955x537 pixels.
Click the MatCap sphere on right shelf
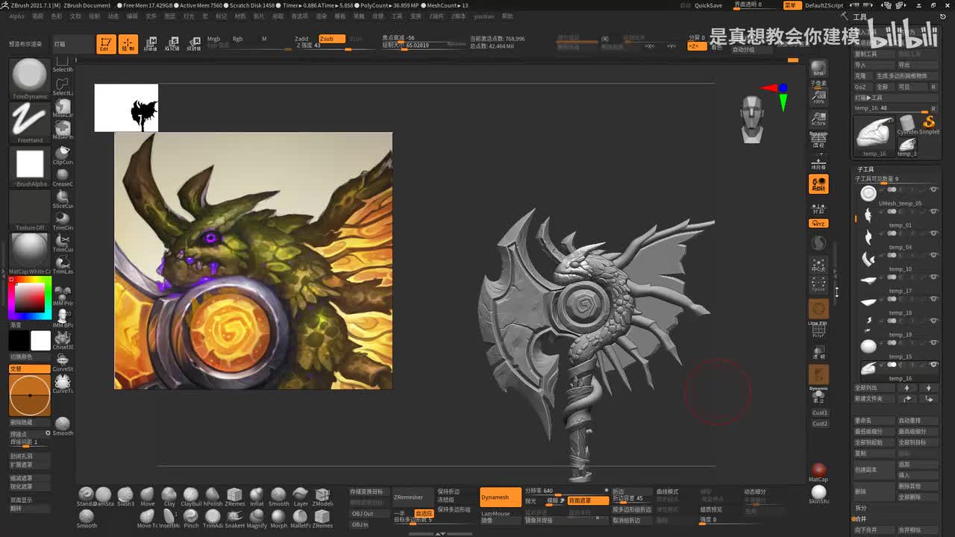pos(818,471)
